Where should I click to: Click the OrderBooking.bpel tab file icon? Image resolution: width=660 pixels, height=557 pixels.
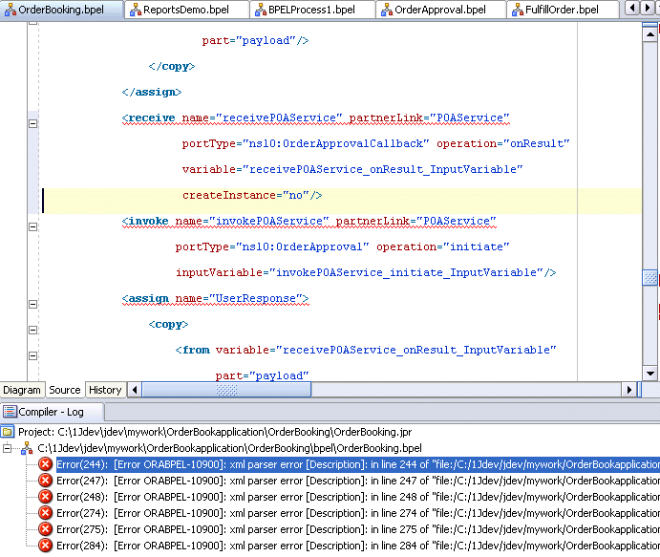11,10
